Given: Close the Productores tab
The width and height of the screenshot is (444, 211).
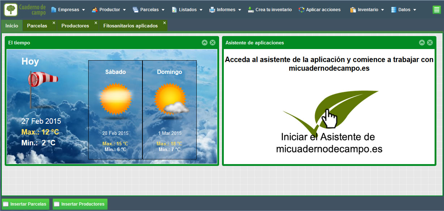Looking at the screenshot, I should 96,23.
